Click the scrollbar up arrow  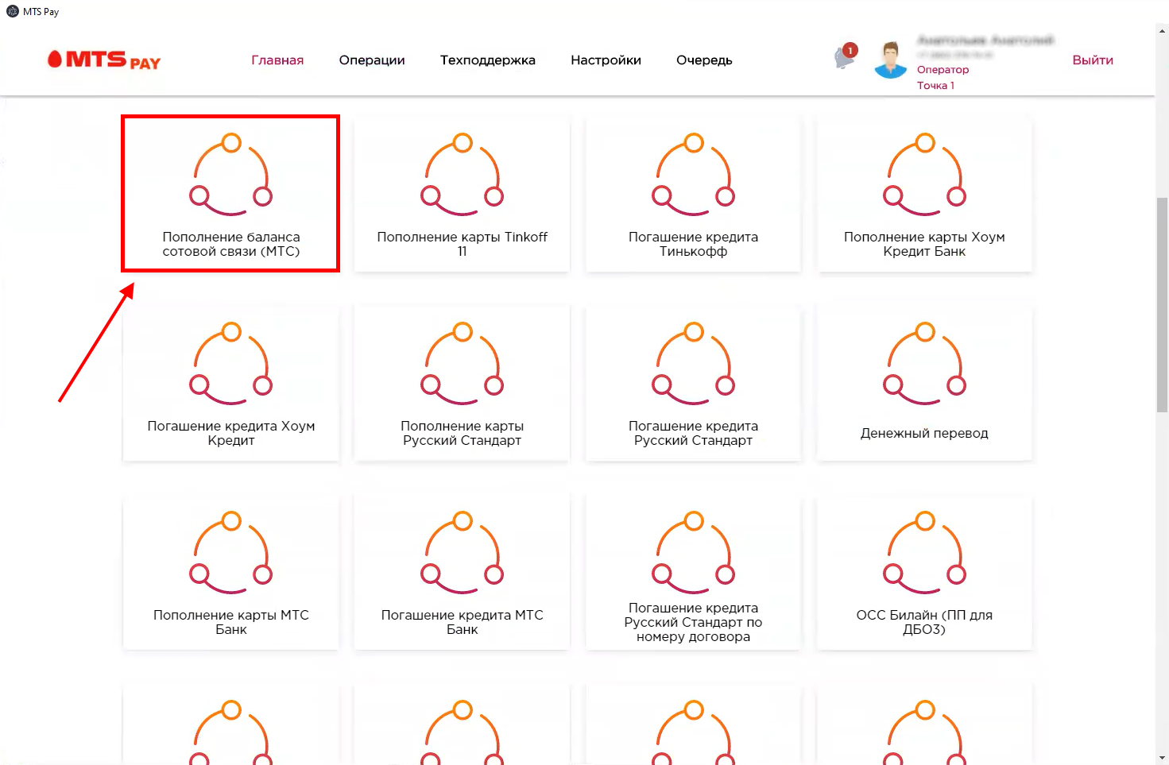1162,31
